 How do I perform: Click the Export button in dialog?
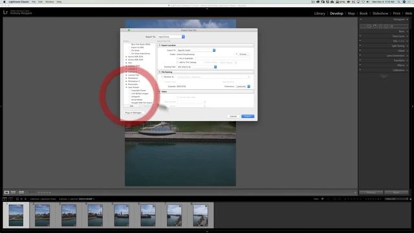248,116
